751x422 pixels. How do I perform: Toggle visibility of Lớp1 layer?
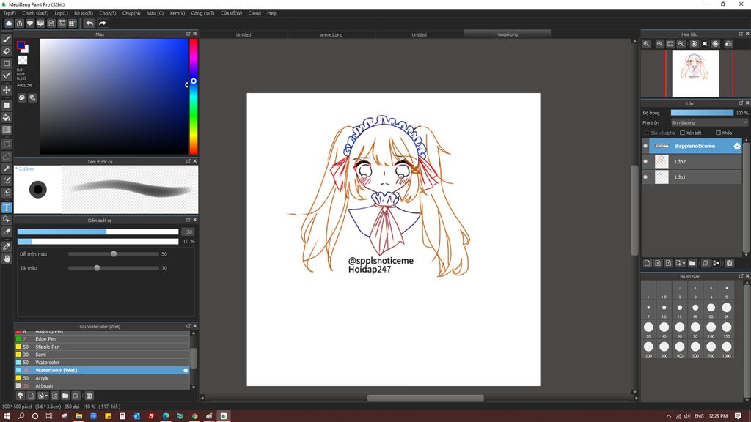click(645, 177)
